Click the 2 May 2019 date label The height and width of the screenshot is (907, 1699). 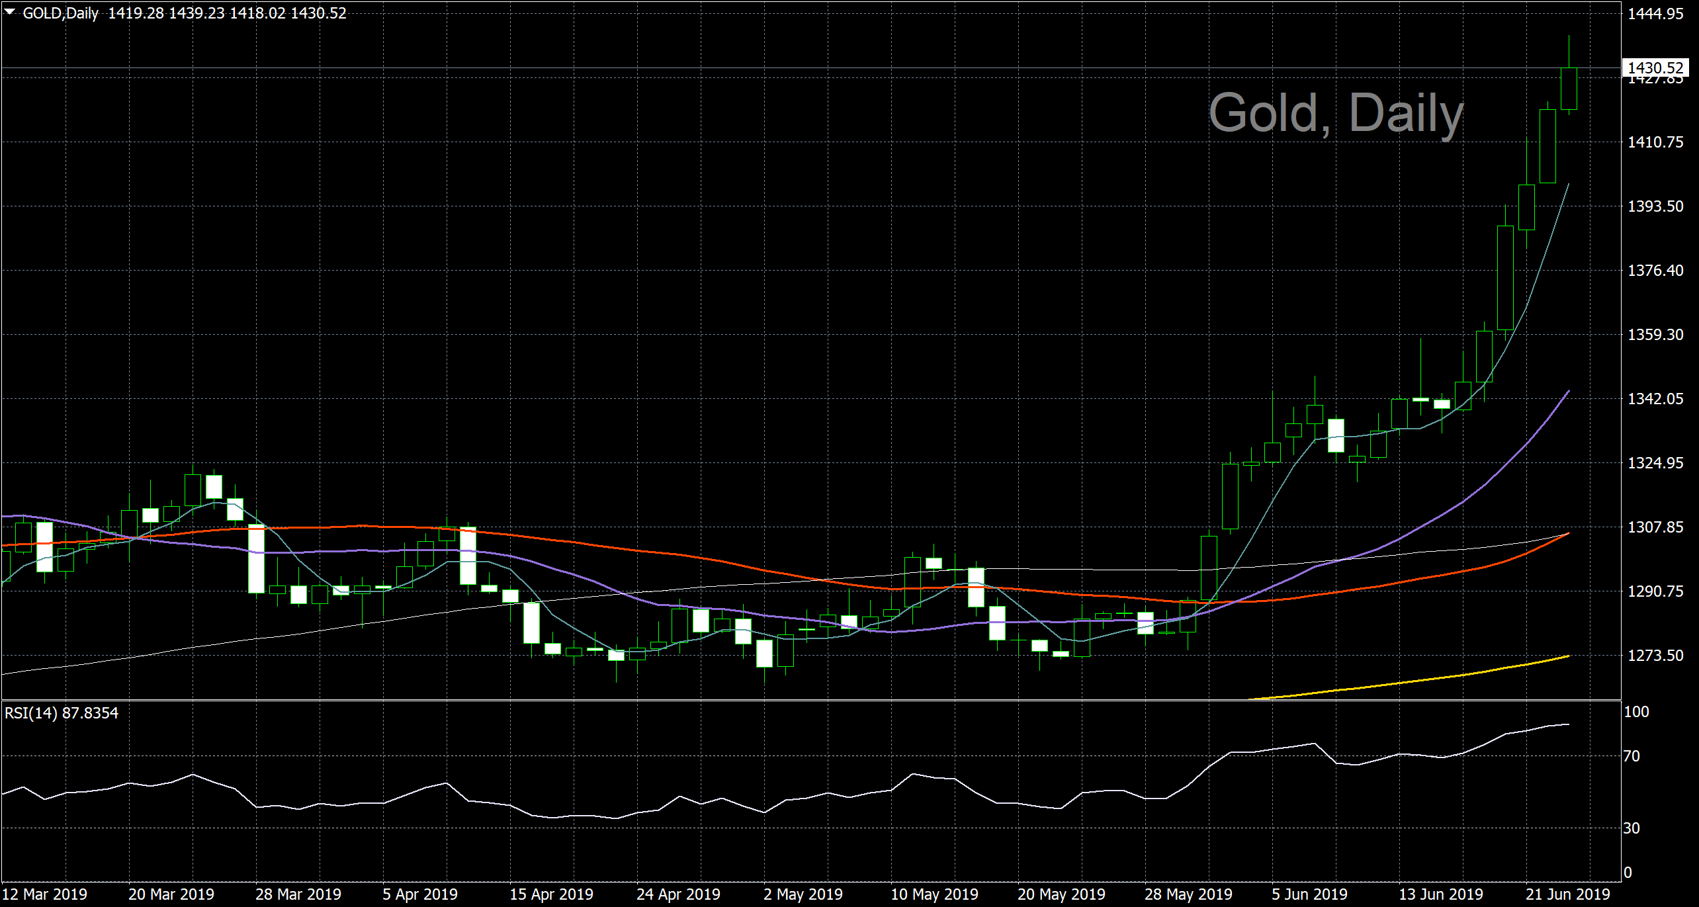click(x=803, y=894)
